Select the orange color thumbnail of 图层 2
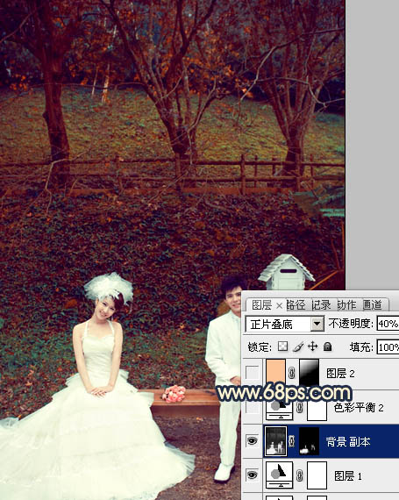The height and width of the screenshot is (500, 399). click(x=275, y=372)
